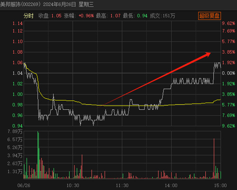Click the 9.62% top percentage label
This screenshot has width=237, height=190.
tap(228, 23)
